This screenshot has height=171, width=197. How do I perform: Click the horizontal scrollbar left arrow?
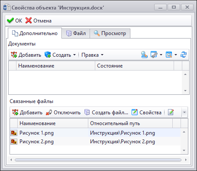coord(11,160)
